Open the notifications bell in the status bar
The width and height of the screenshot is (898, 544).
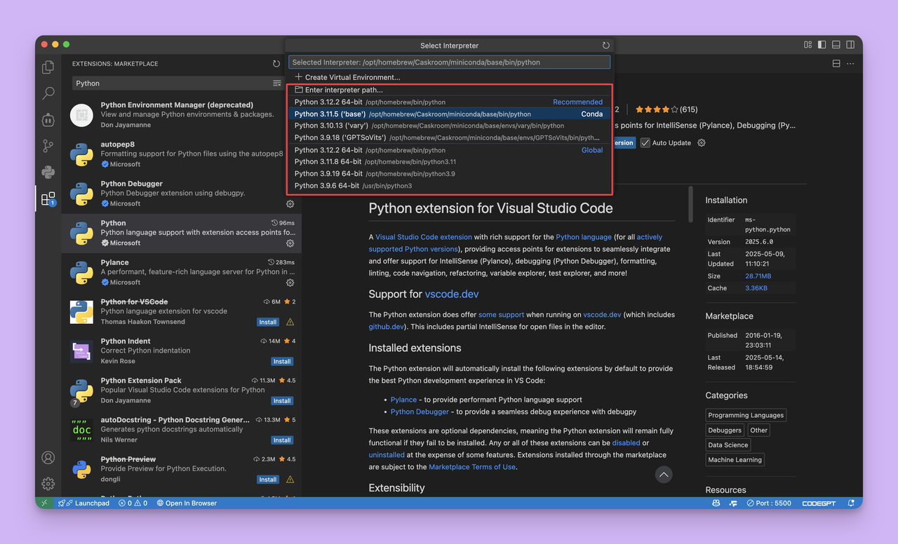click(x=851, y=503)
